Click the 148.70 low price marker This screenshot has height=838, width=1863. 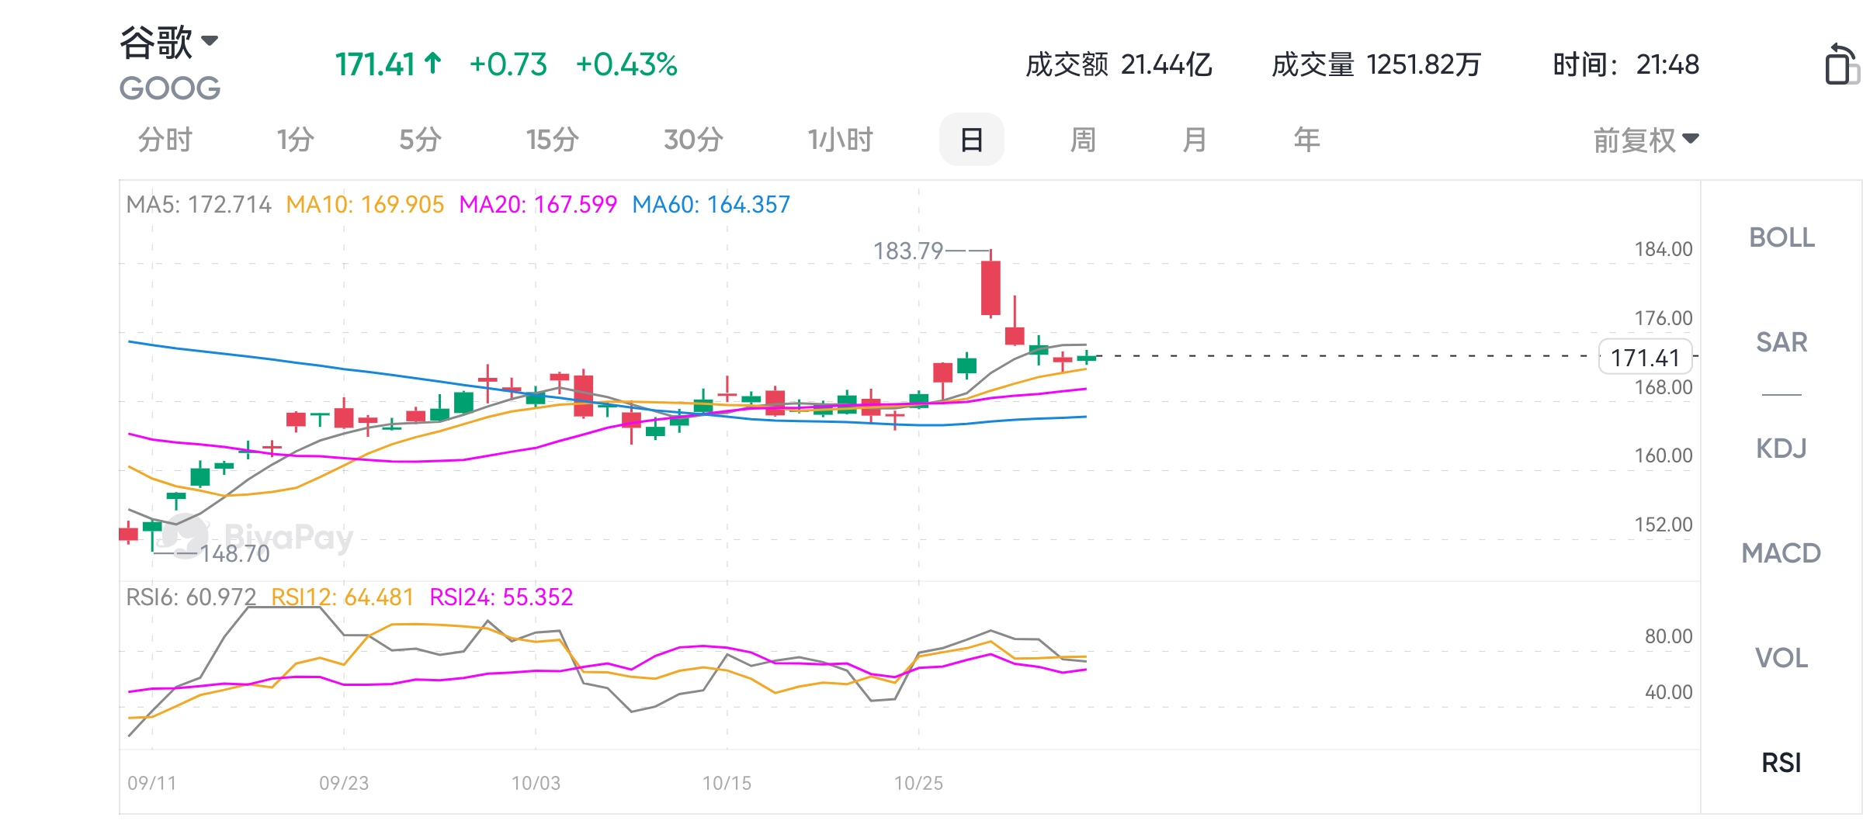click(x=234, y=554)
